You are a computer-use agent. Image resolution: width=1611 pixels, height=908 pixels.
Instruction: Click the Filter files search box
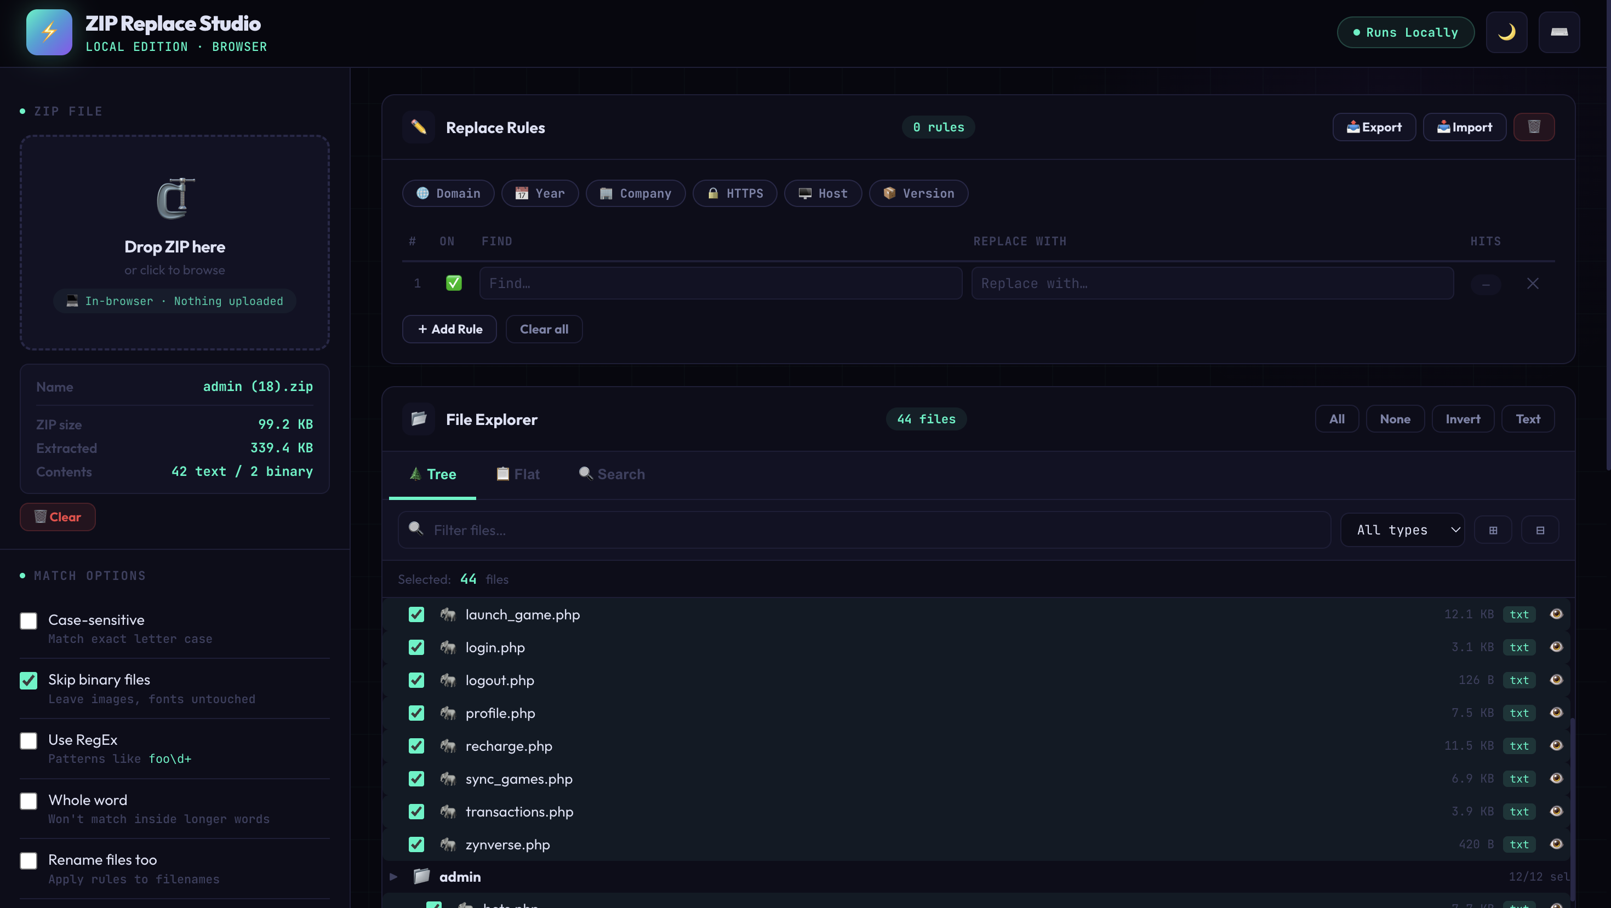864,530
